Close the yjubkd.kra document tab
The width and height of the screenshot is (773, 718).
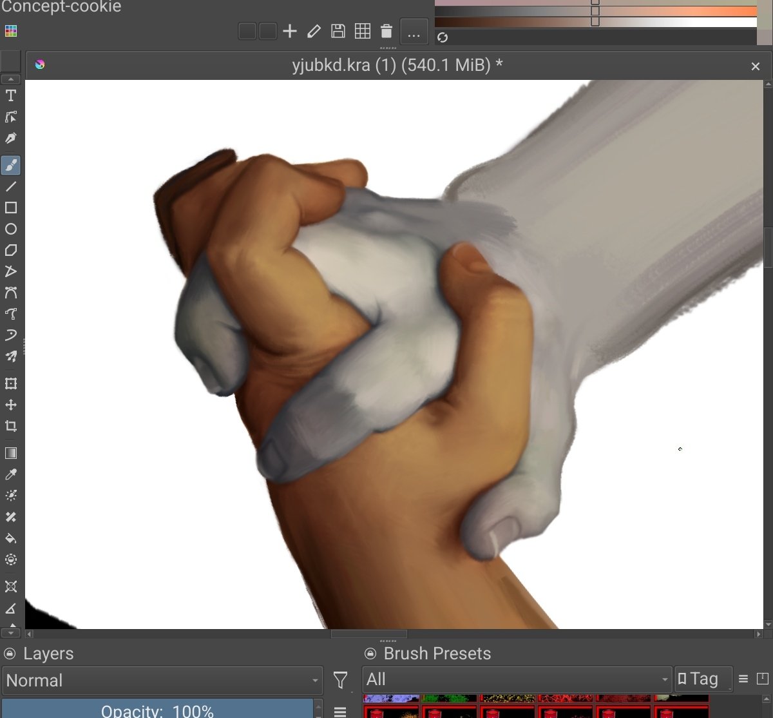(x=756, y=66)
